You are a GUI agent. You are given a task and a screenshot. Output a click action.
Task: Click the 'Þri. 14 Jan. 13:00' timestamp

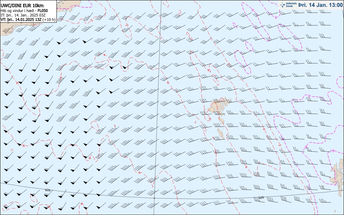pyautogui.click(x=320, y=5)
